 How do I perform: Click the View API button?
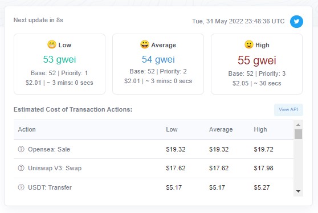click(288, 110)
